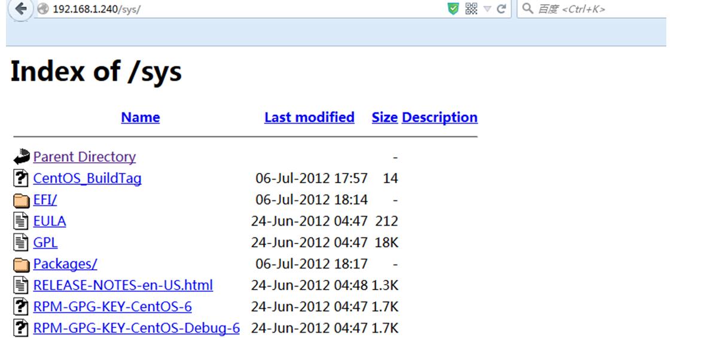
Task: Sort listing by Last modified
Action: [x=309, y=117]
